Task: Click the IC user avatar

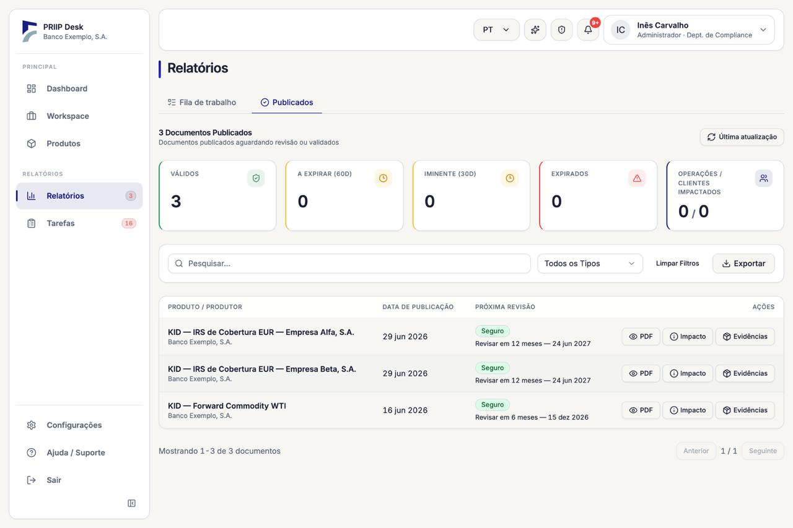Action: 620,30
